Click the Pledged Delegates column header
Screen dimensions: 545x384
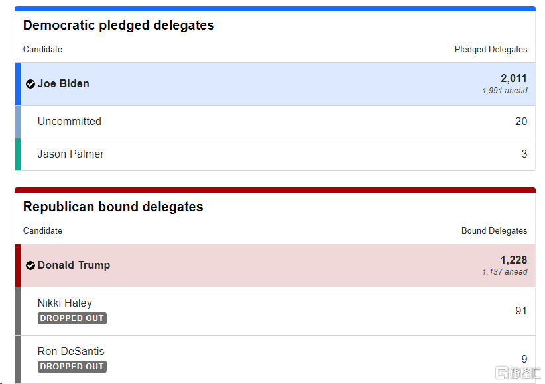pyautogui.click(x=491, y=50)
